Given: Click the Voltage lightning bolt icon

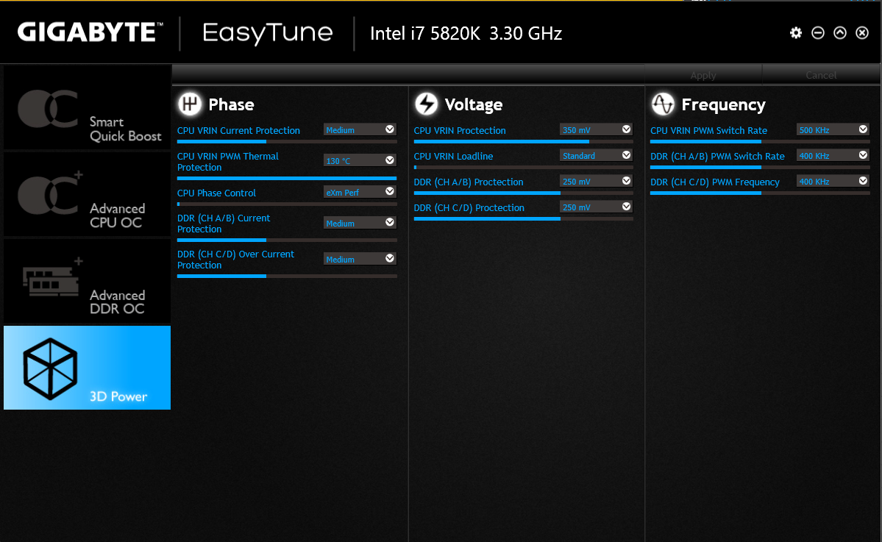Looking at the screenshot, I should tap(426, 104).
